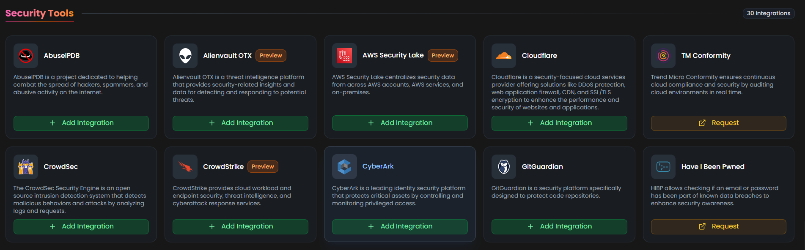Add the GitGuardian integration

coord(559,226)
